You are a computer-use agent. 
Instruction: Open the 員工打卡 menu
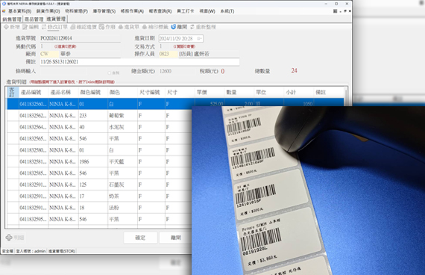pyautogui.click(x=186, y=11)
